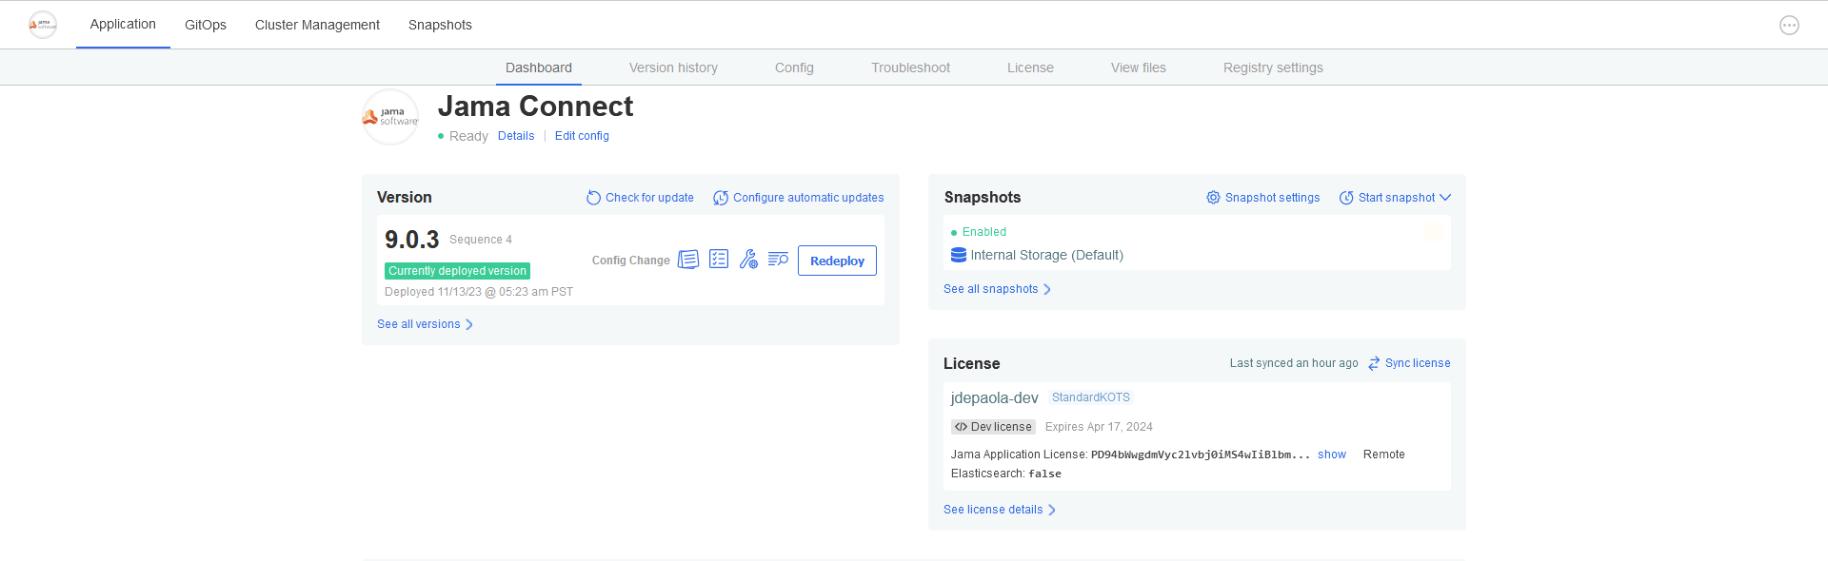
Task: Click the Redeploy button
Action: 837,261
